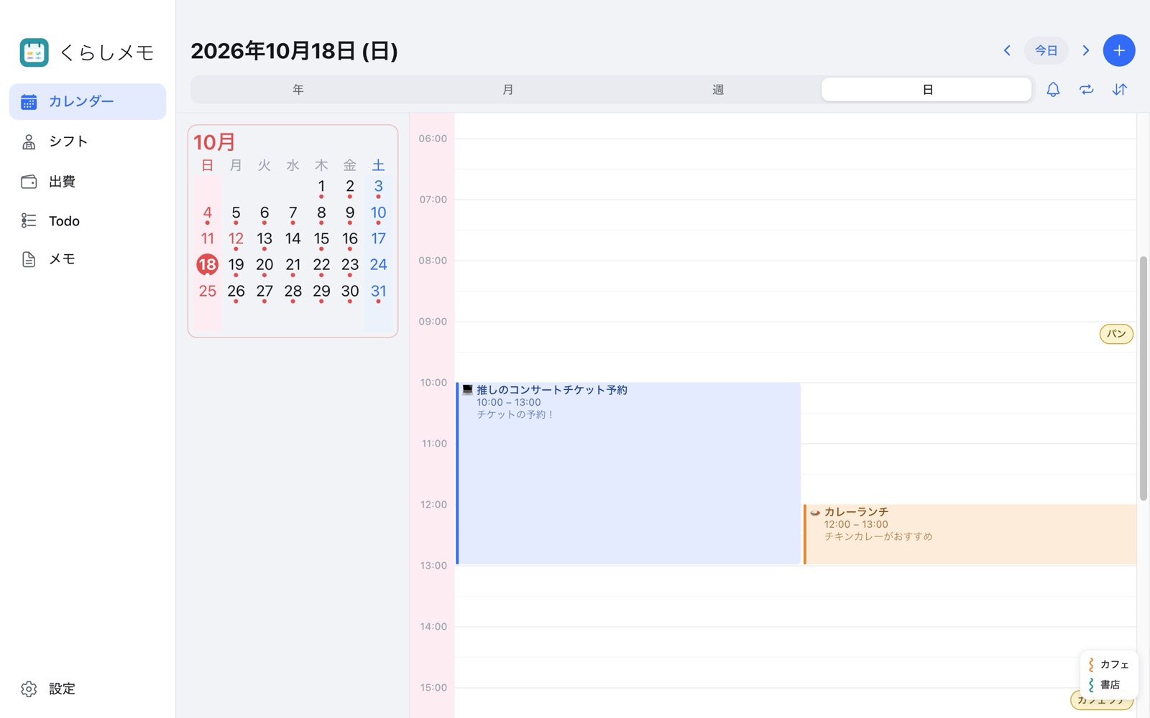The width and height of the screenshot is (1150, 718).
Task: Switch to 年 year view tab
Action: (298, 90)
